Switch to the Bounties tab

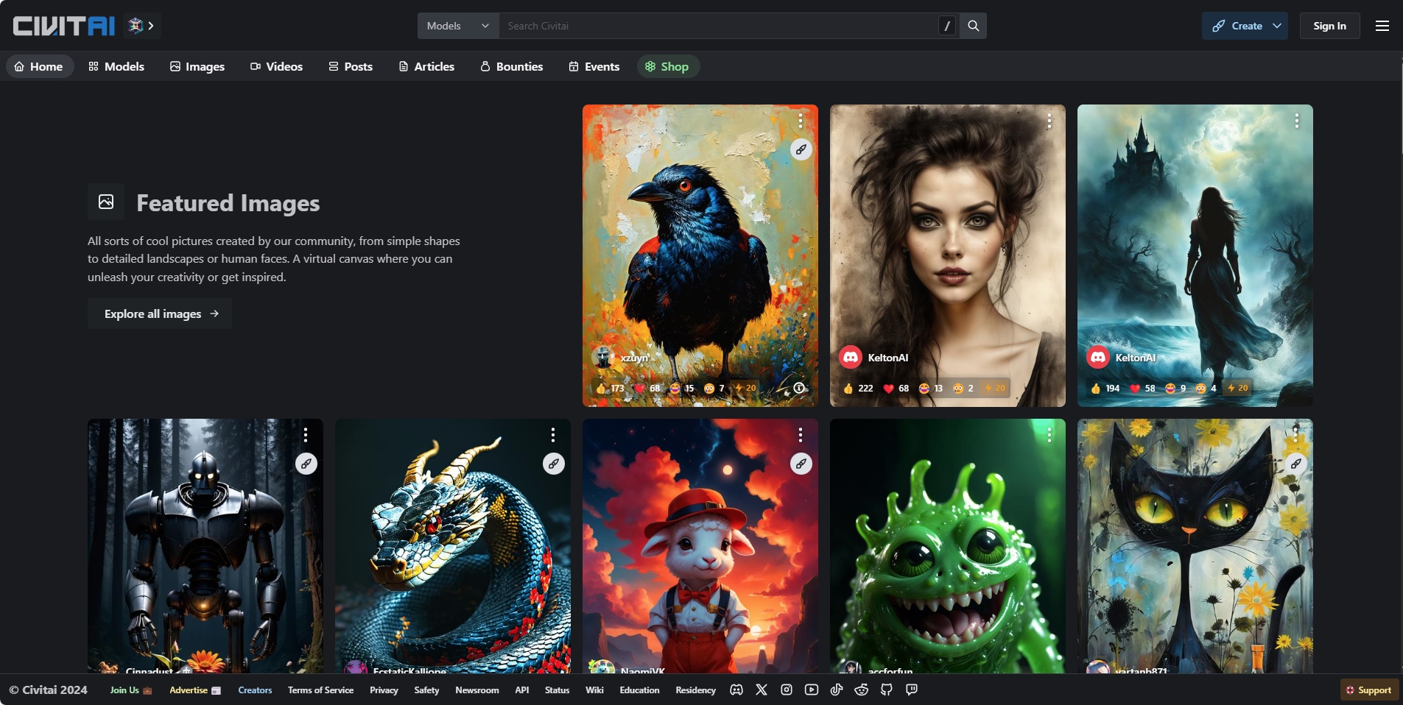click(x=512, y=66)
